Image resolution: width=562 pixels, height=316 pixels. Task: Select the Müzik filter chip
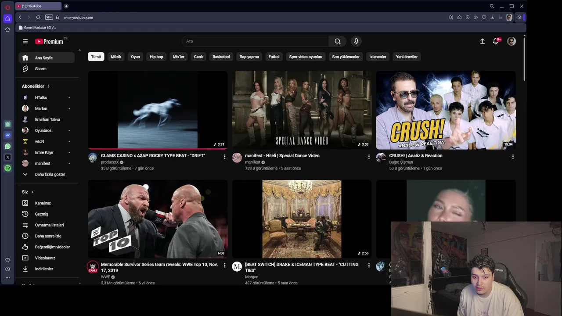(x=116, y=57)
